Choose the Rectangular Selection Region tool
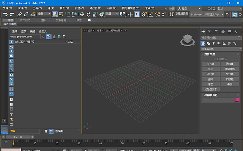 pyautogui.click(x=68, y=14)
